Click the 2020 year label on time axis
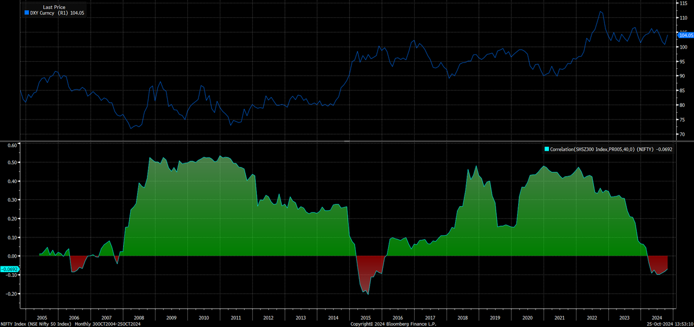The height and width of the screenshot is (327, 694). pos(527,318)
